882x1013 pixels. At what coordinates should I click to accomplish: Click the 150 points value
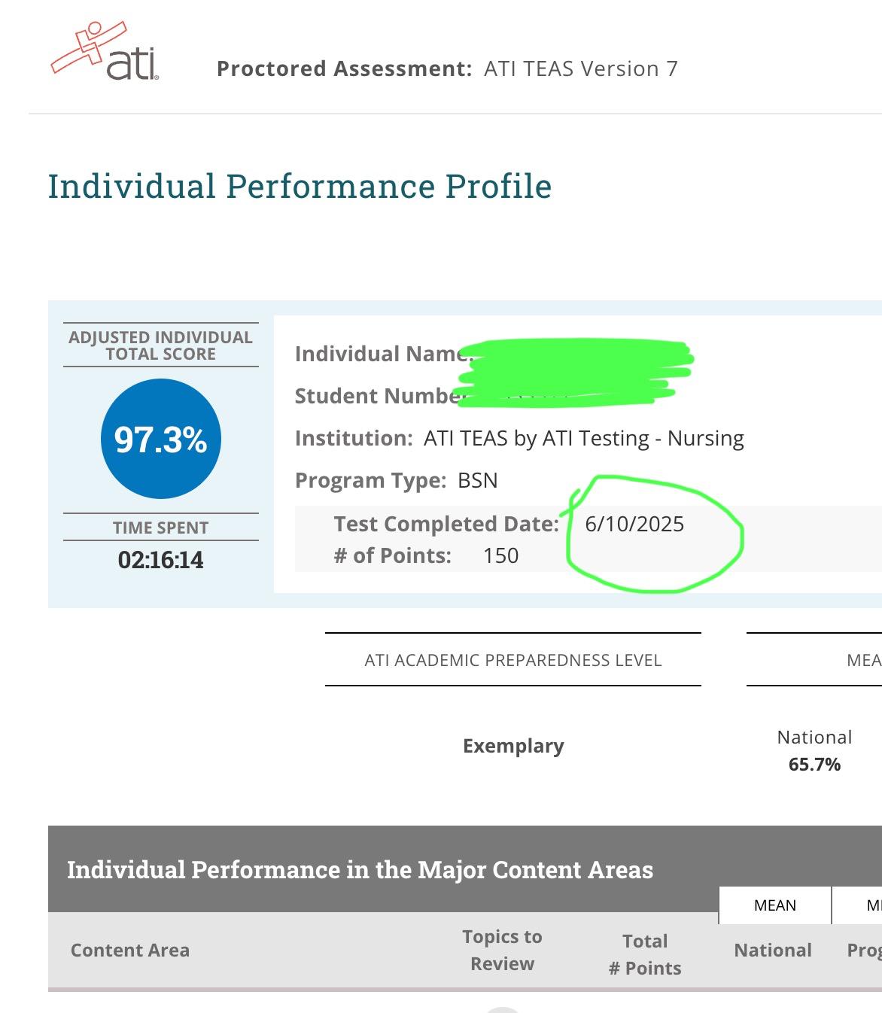point(500,555)
